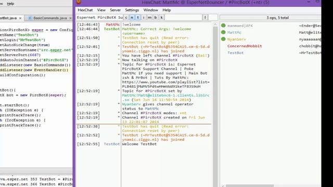
Task: Toggle channel mode k button
Action: pos(162,17)
